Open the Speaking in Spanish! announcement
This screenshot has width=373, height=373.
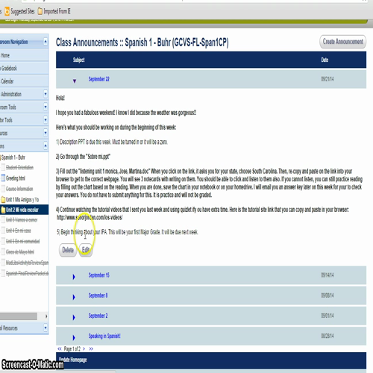pyautogui.click(x=104, y=336)
